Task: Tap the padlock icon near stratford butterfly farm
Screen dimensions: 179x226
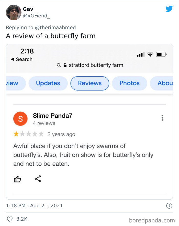Action: tap(65, 65)
